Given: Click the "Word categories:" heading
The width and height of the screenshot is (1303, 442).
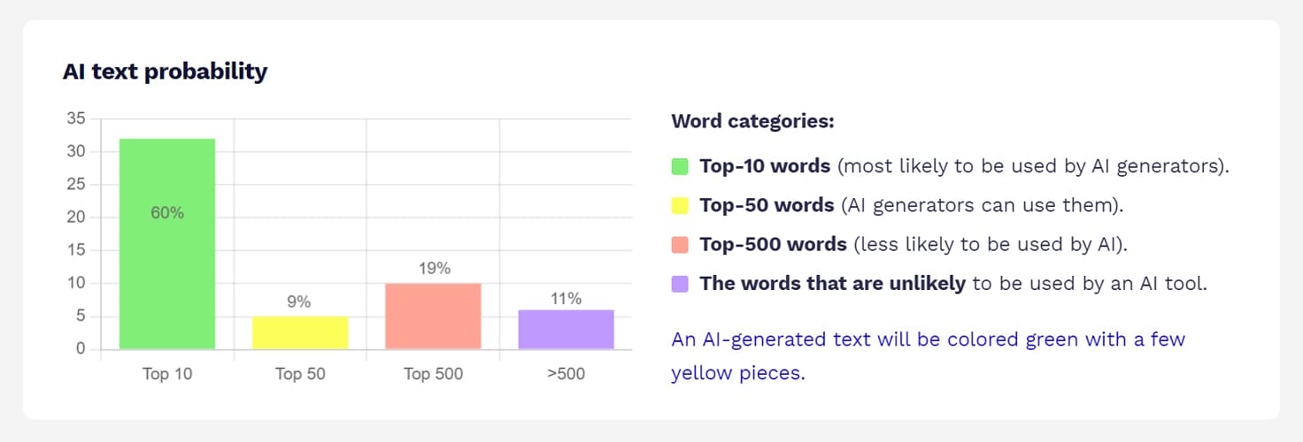Looking at the screenshot, I should pos(752,121).
